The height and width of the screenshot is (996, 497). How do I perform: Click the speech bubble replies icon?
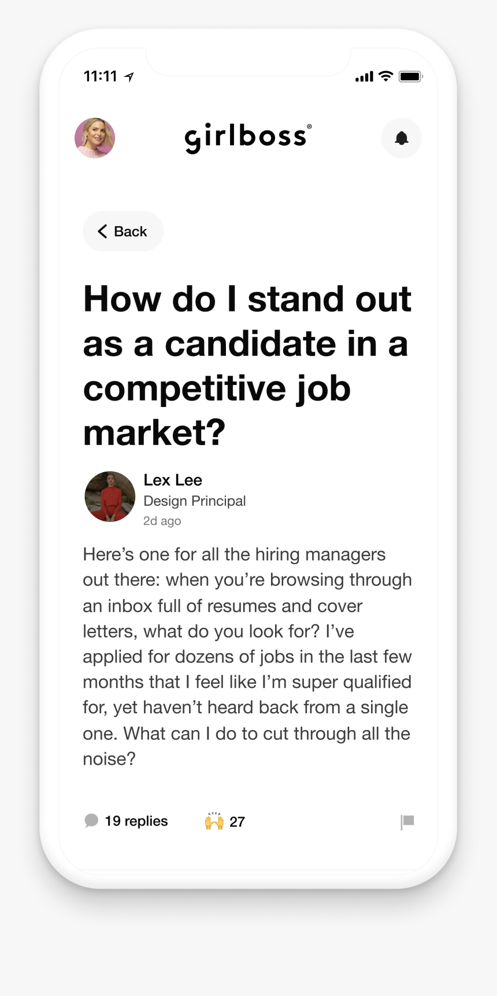tap(91, 821)
